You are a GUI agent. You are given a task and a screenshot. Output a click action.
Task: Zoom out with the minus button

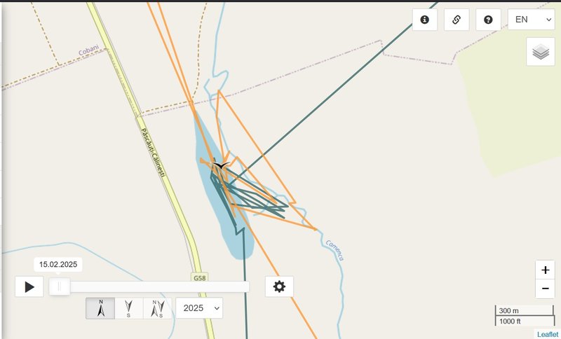click(x=546, y=289)
